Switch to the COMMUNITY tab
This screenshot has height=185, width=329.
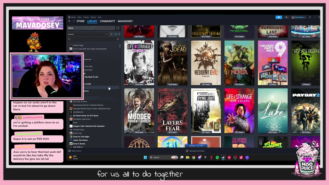click(x=107, y=21)
